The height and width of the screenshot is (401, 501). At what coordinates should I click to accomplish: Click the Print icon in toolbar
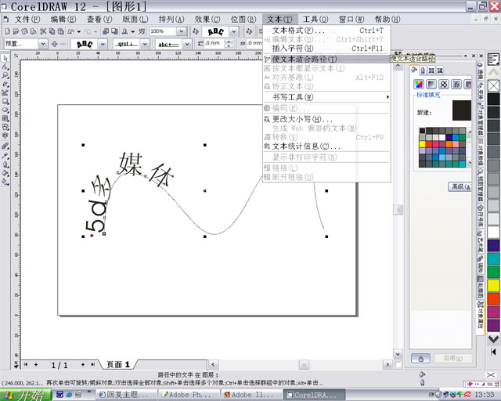[x=33, y=31]
